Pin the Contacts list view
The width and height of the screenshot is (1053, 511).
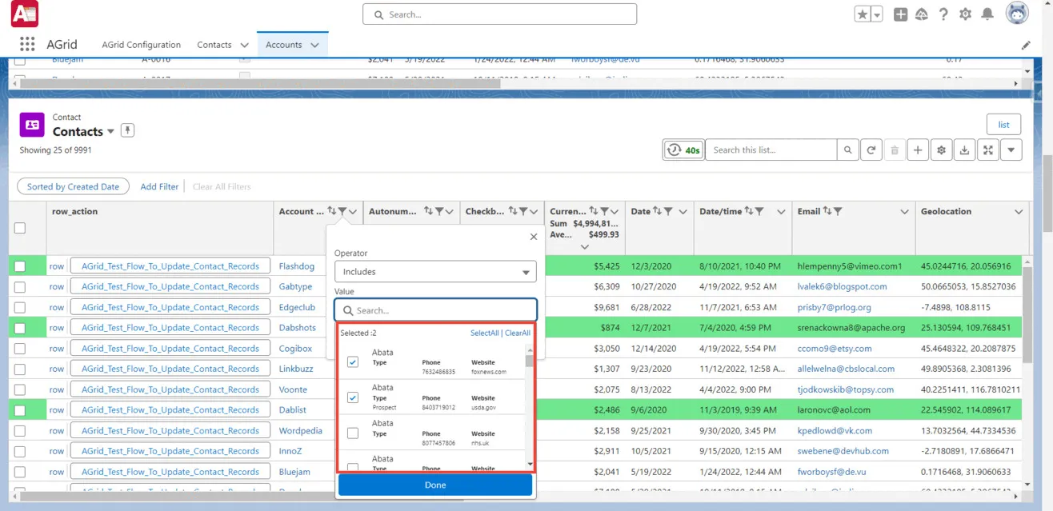[127, 130]
